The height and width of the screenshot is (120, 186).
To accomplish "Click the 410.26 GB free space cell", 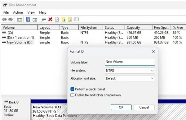I will (x=161, y=33).
